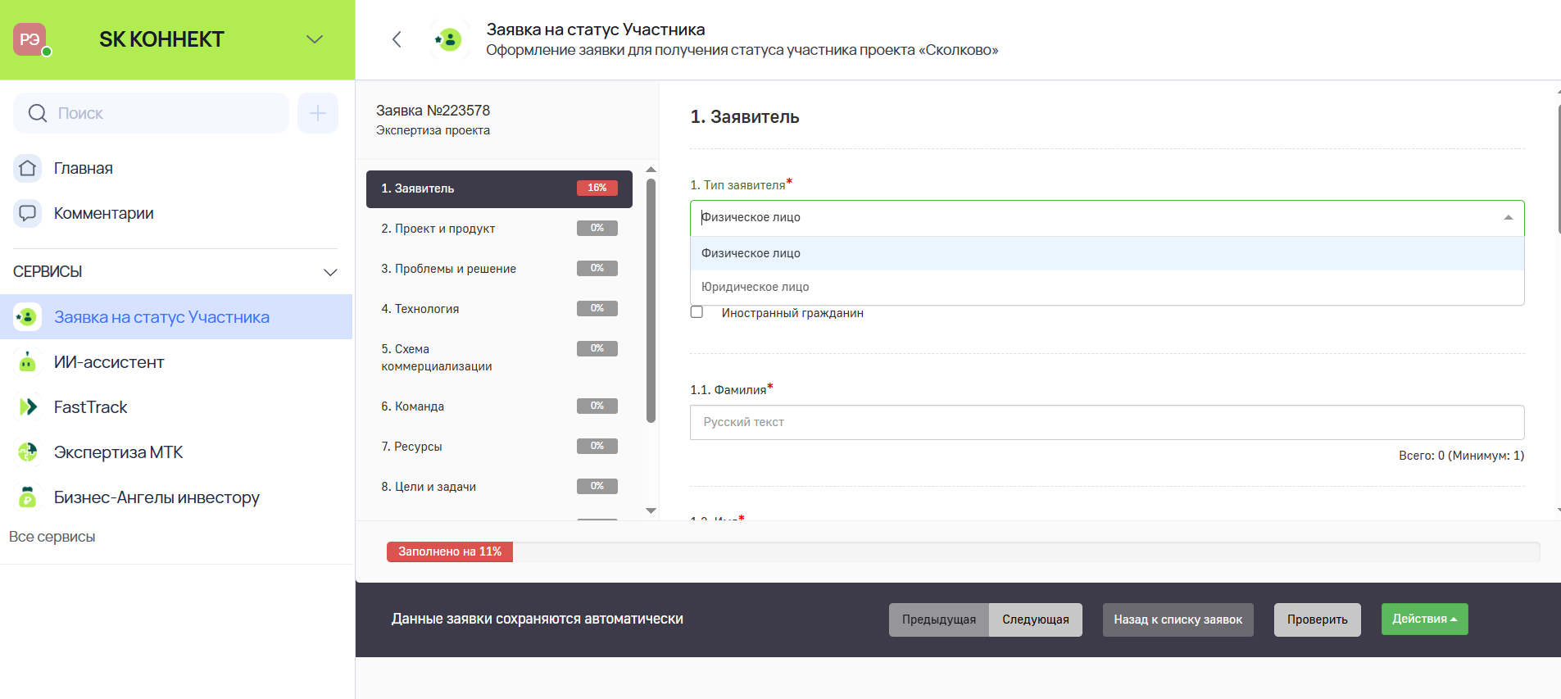Open section 7. Ресурсы

coord(499,447)
